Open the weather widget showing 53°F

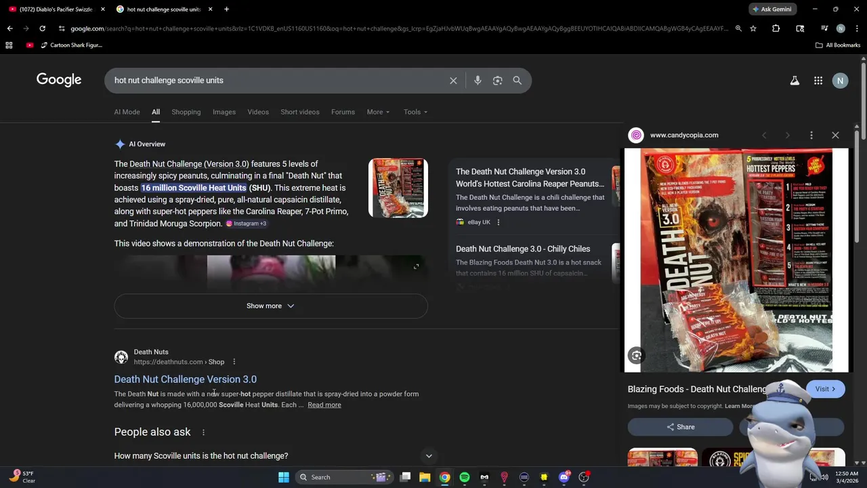pos(22,477)
